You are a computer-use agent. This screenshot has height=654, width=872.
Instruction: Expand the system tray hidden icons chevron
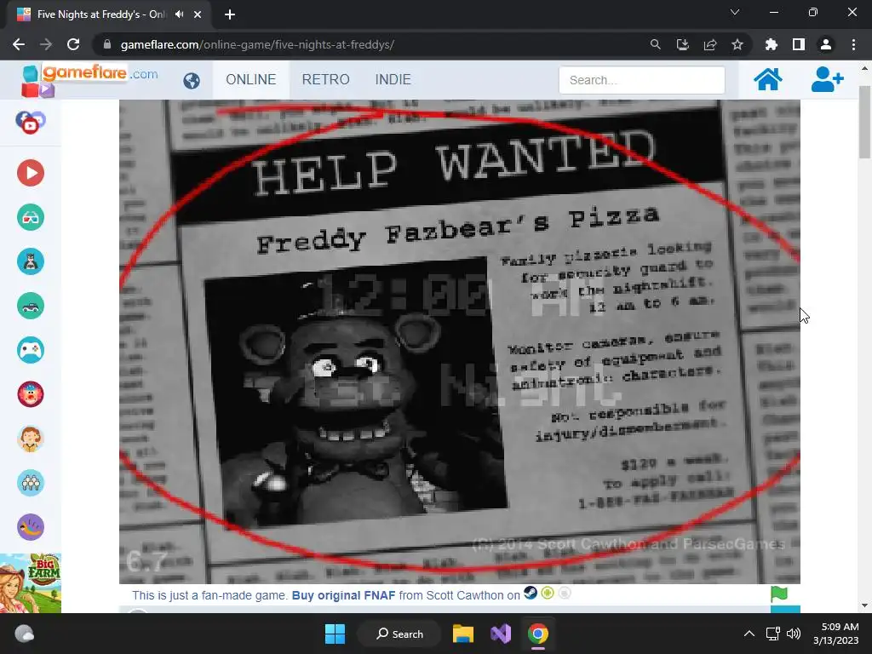(749, 634)
